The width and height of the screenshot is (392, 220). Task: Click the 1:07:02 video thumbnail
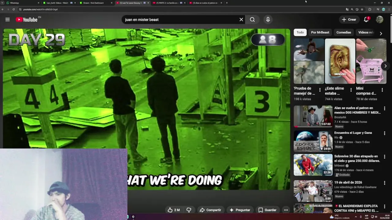313,116
